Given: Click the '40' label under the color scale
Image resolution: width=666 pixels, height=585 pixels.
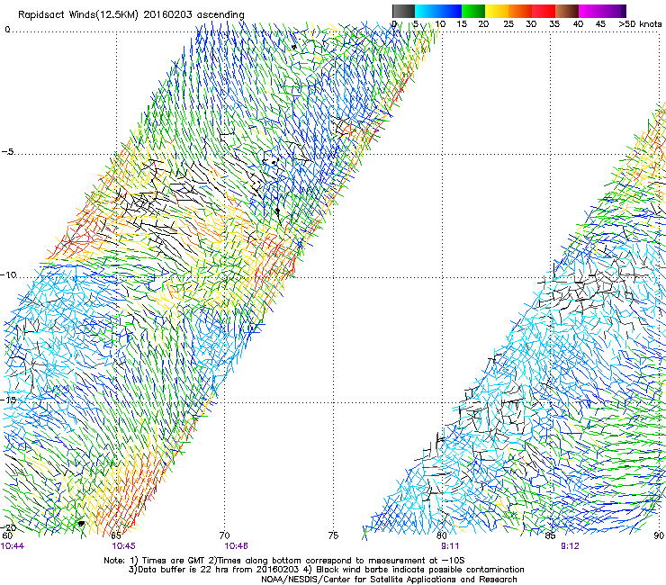Looking at the screenshot, I should (x=578, y=24).
